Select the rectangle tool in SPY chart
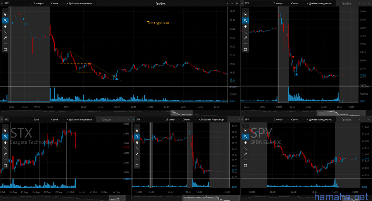Viewport: 372px width, 201px height. pos(246,165)
